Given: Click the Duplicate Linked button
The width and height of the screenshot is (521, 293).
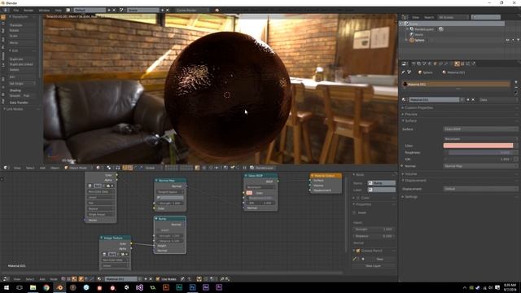Looking at the screenshot, I should pos(21,64).
